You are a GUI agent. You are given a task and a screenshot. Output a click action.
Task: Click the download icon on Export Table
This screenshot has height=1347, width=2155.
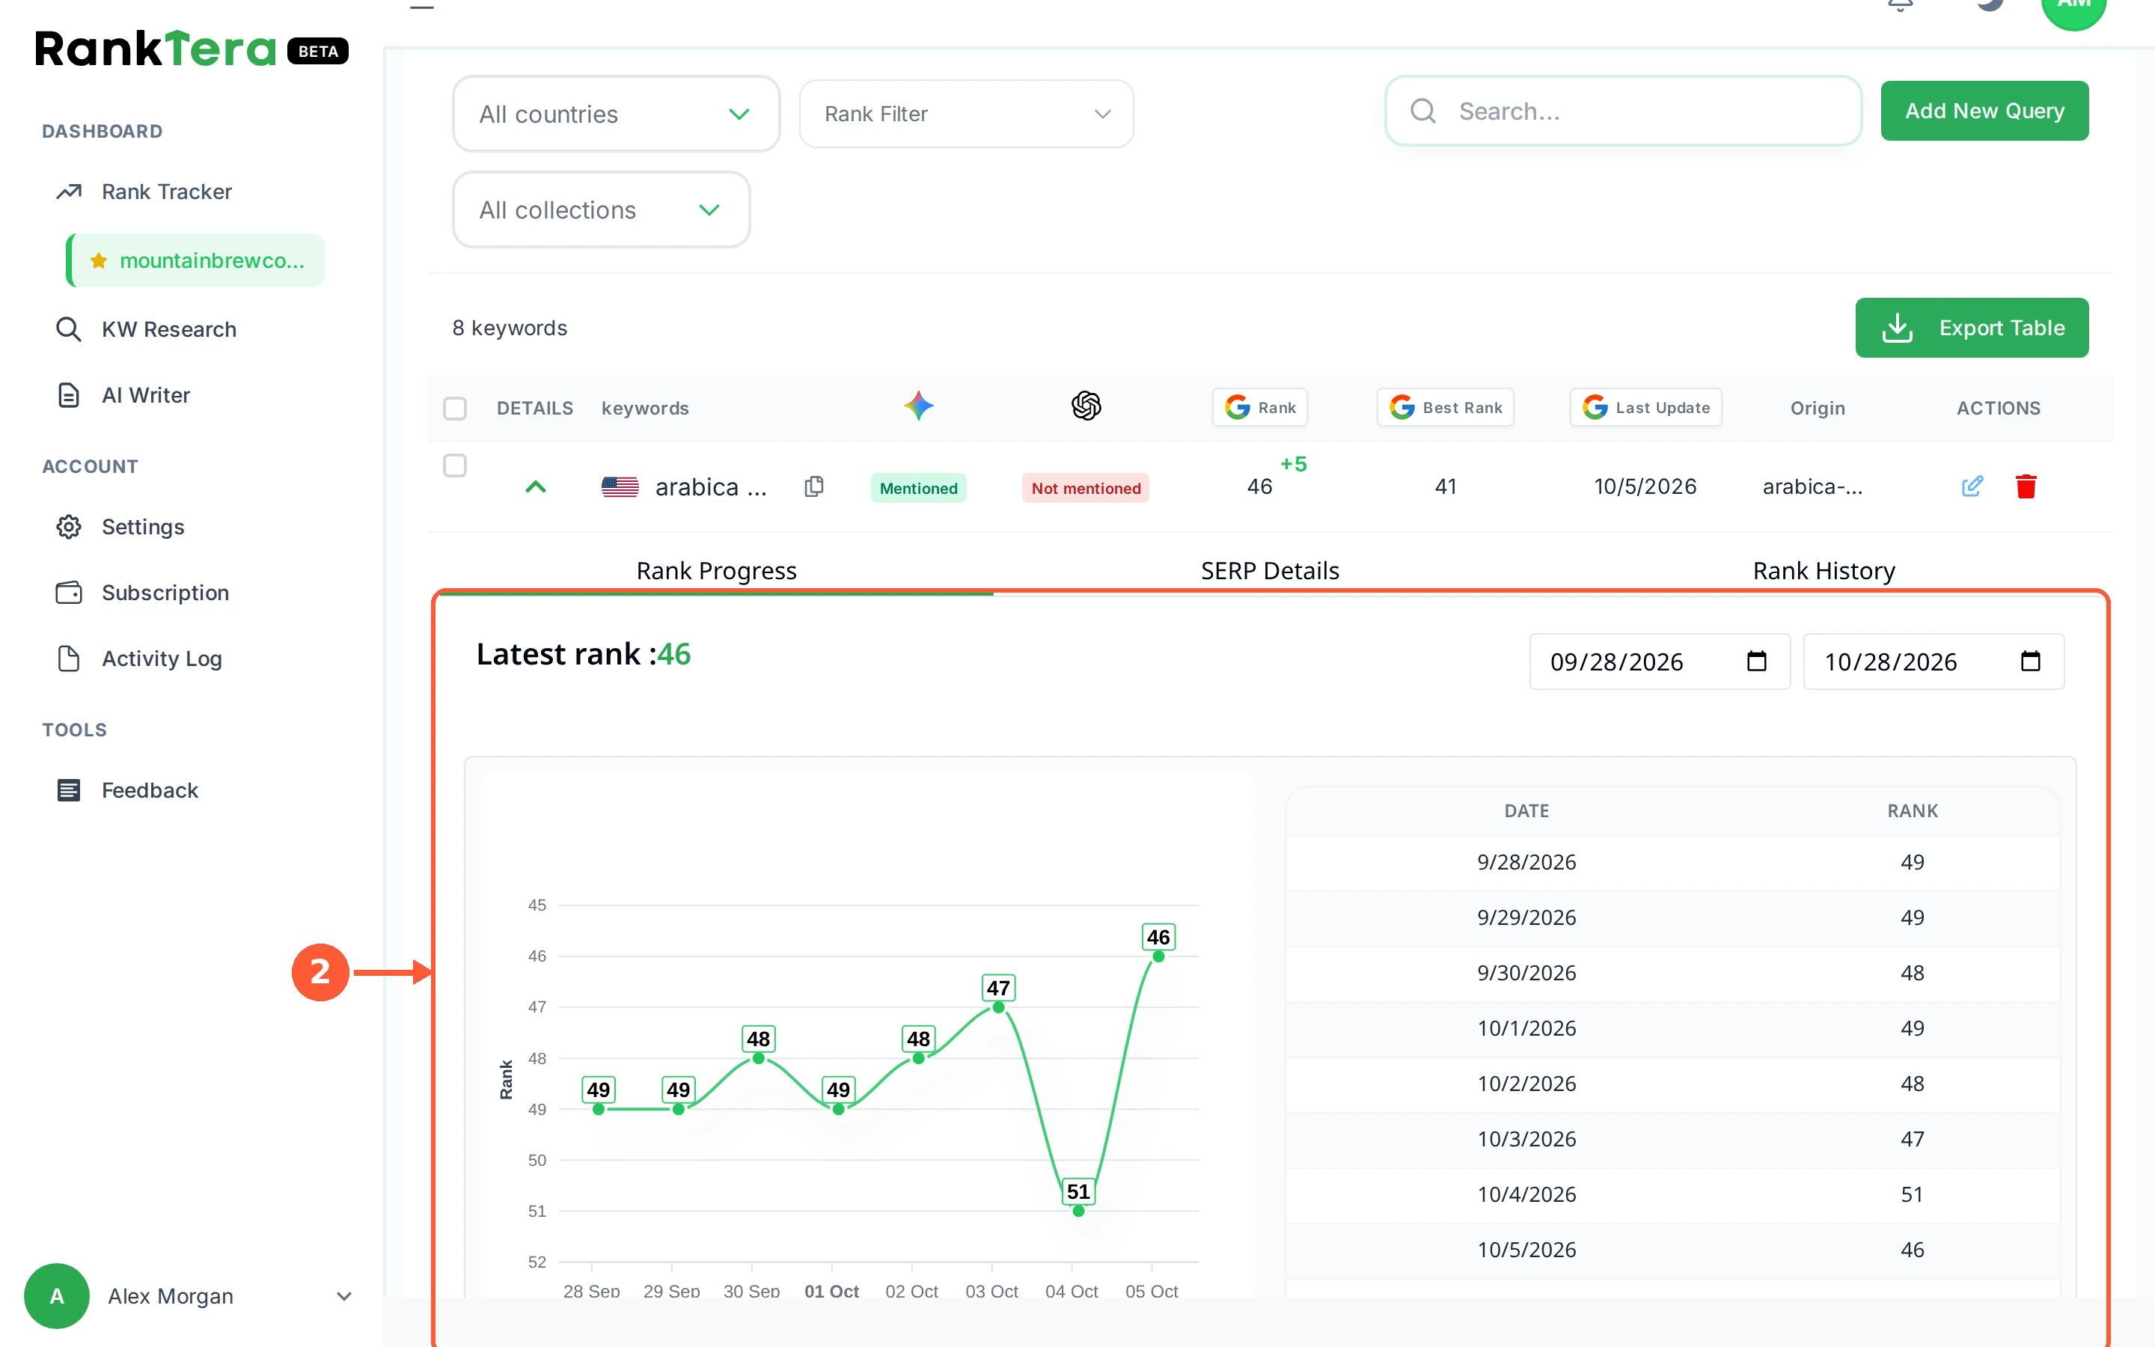1897,328
